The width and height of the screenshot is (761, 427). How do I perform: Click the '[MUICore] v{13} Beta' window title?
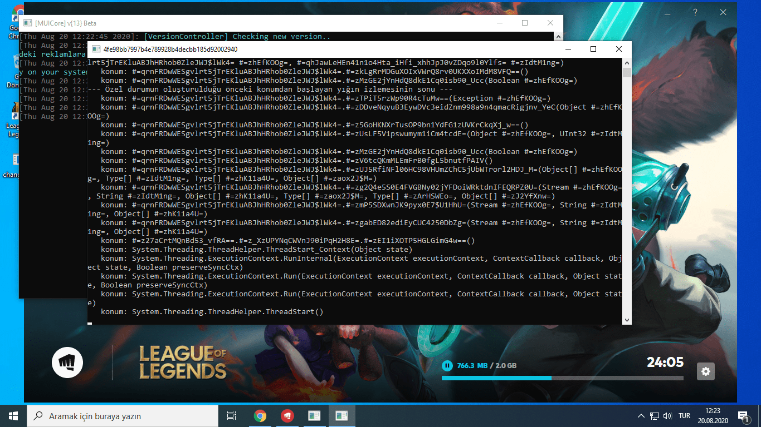(66, 23)
